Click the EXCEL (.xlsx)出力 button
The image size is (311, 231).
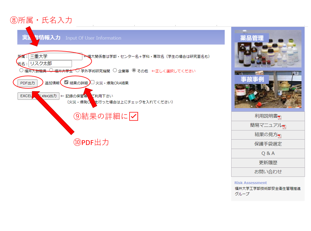click(39, 96)
